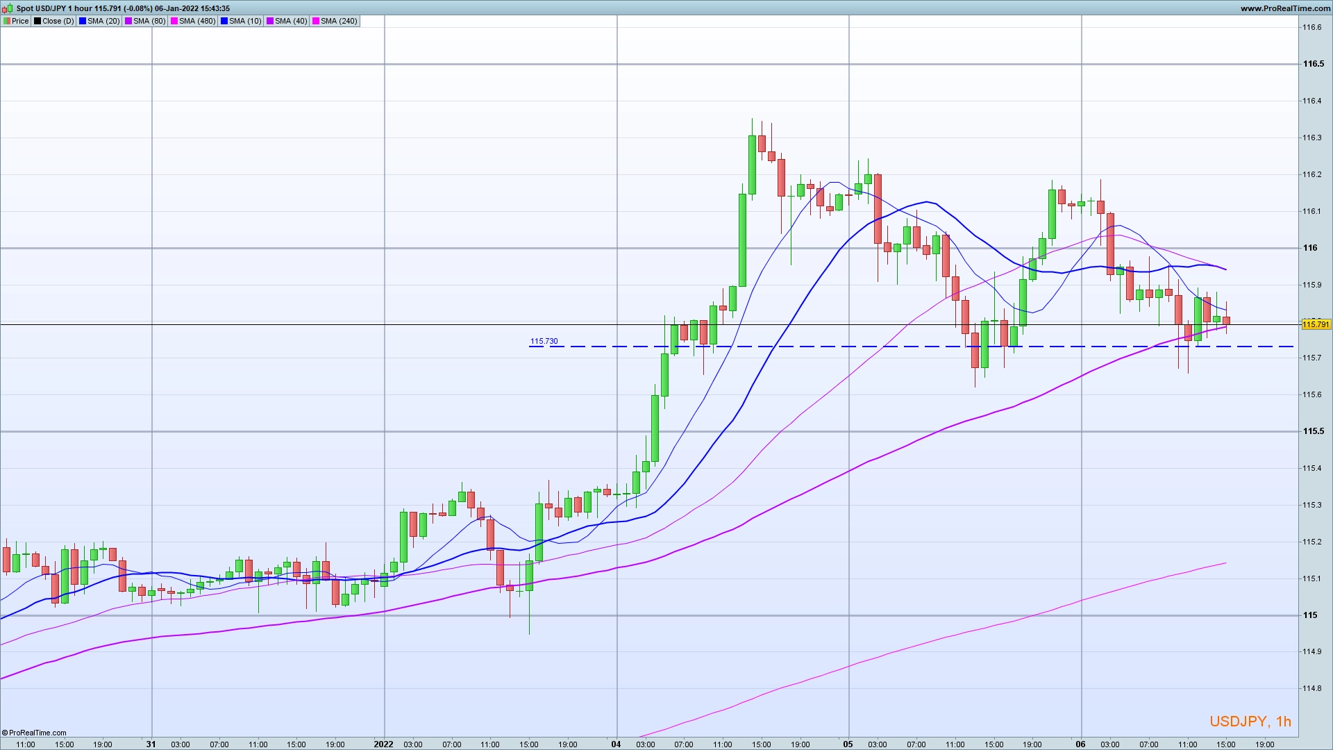Click the 31 date marker on time axis
The image size is (1333, 750).
151,744
